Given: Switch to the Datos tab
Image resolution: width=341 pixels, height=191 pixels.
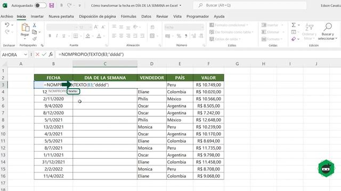Looking at the screenshot, I should [147, 16].
